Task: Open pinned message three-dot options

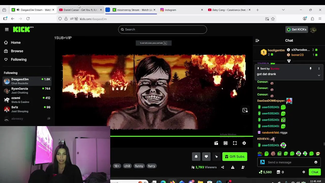Action: pos(319,69)
